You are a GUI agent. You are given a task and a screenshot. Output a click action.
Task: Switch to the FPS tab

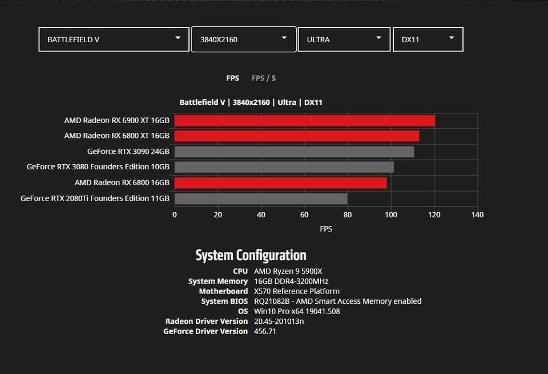click(x=233, y=78)
